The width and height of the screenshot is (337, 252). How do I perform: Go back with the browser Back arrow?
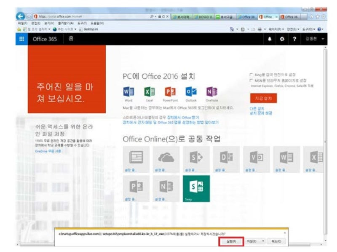click(x=21, y=16)
